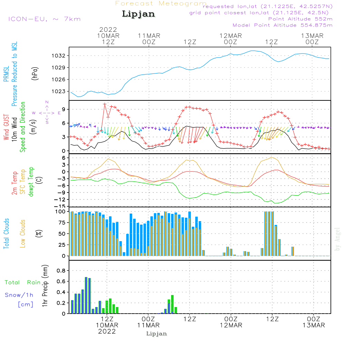Click the ICON-EU ~7km model label
Viewport: 345px width, 345px height.
44,19
